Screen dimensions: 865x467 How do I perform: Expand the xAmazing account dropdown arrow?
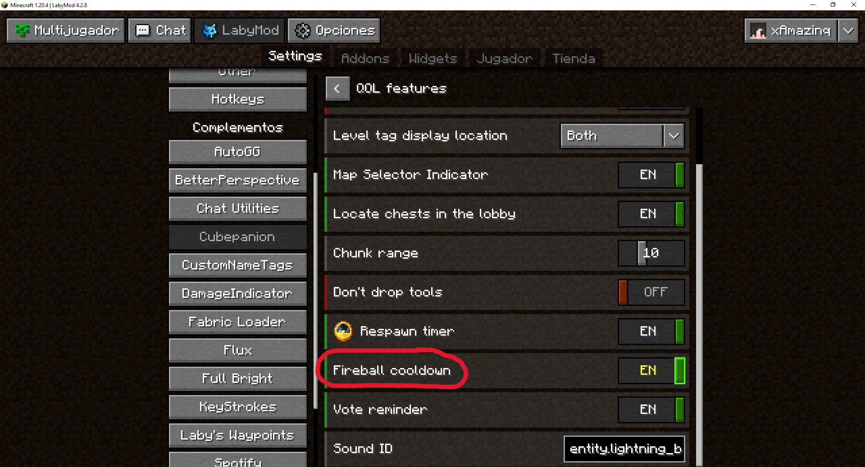(848, 31)
